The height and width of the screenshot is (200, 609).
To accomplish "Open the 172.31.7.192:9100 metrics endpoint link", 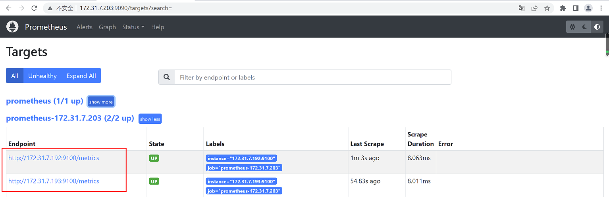I will [54, 158].
